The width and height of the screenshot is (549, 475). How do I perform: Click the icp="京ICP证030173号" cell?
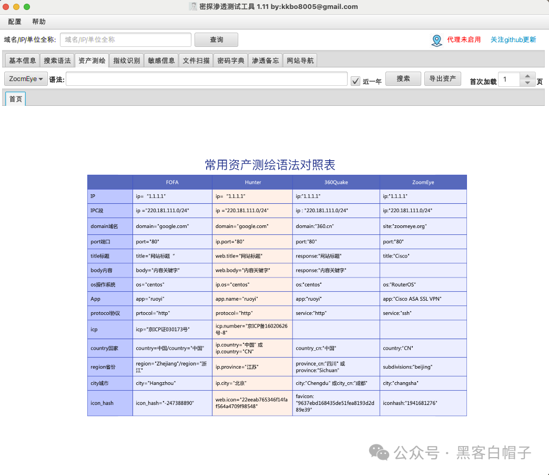[172, 330]
